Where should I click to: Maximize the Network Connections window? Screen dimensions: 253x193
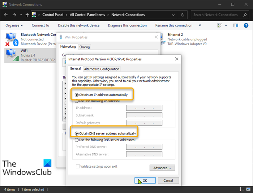click(x=233, y=4)
